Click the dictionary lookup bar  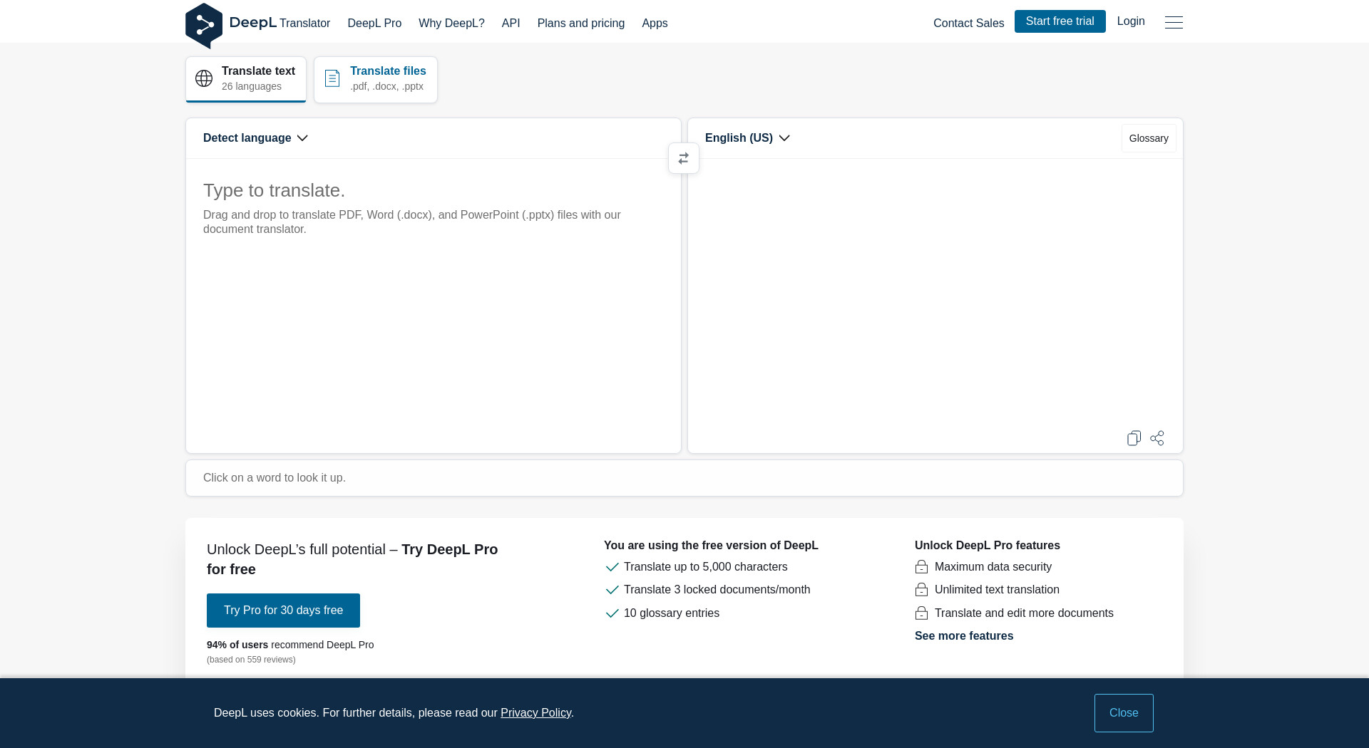point(684,478)
